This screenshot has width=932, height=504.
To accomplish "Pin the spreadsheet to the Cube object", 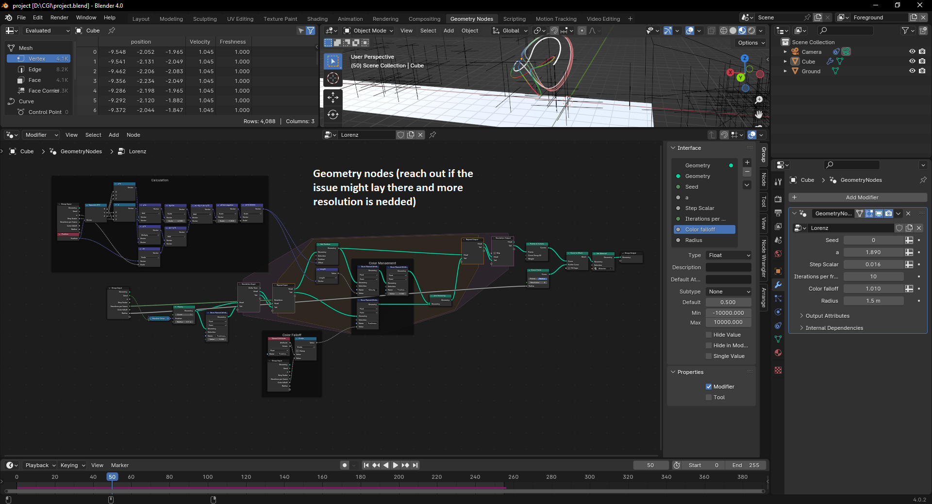I will pyautogui.click(x=112, y=31).
